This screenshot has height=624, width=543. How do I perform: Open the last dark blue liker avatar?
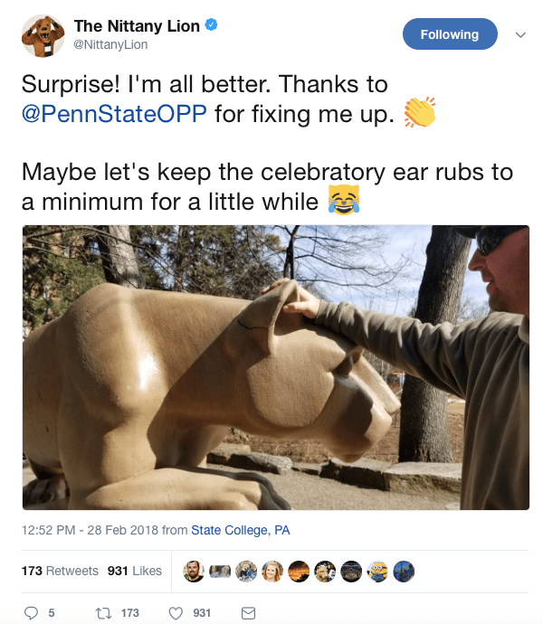pyautogui.click(x=405, y=571)
